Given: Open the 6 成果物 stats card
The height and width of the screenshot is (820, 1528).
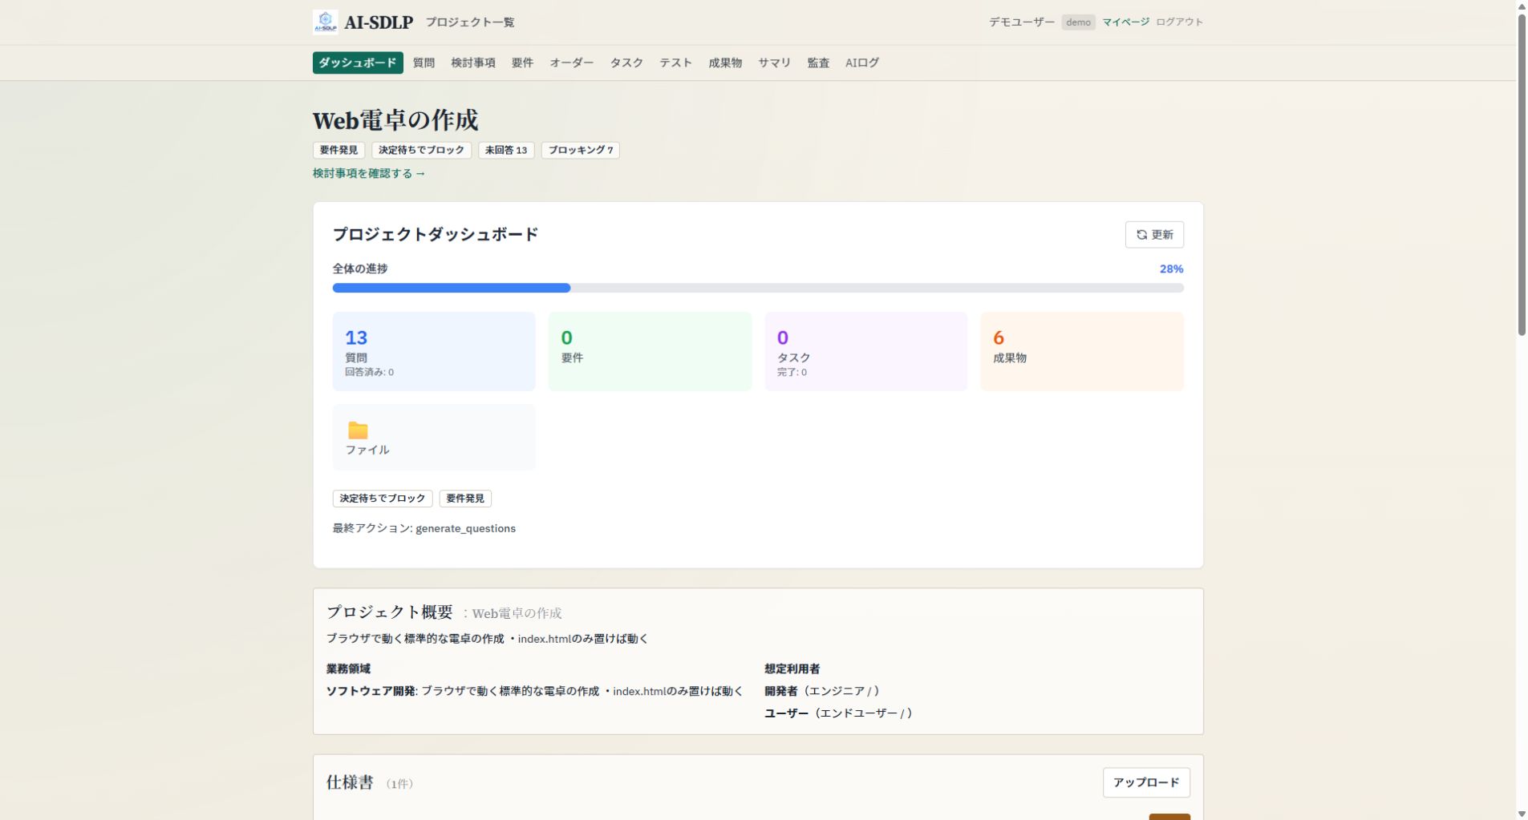Looking at the screenshot, I should (1082, 352).
